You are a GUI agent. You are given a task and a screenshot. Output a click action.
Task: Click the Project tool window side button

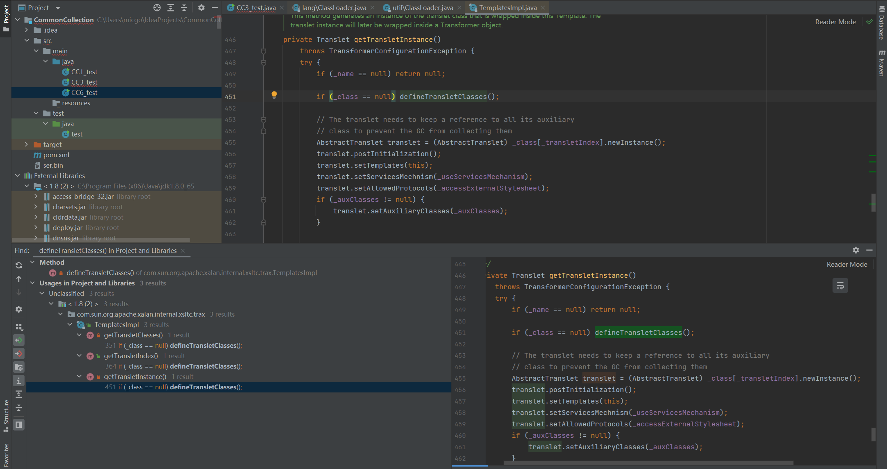[x=6, y=18]
